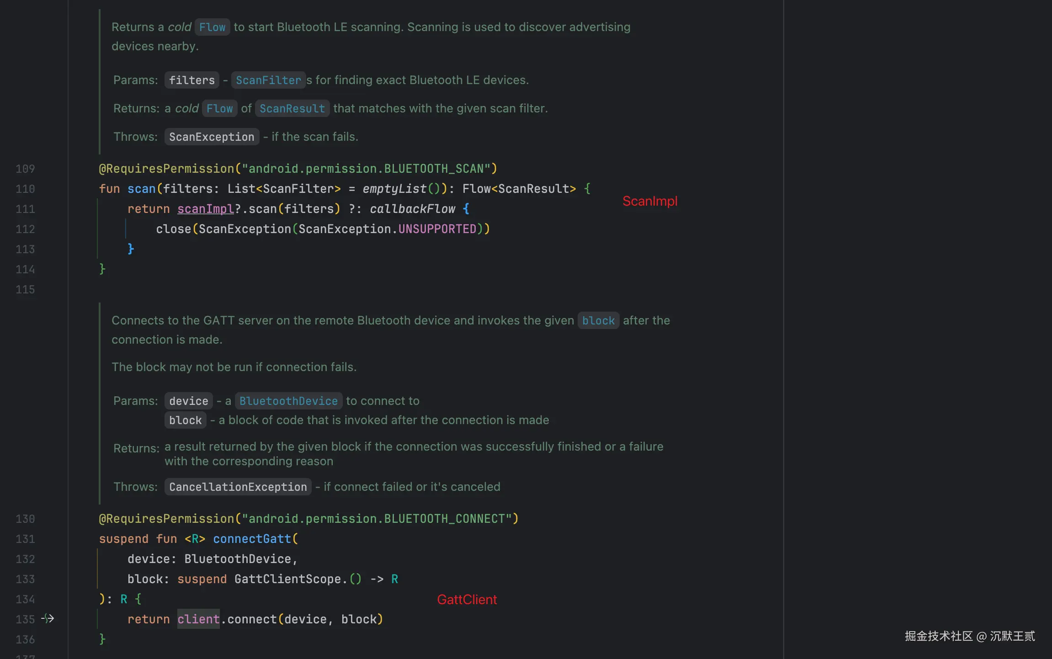Screen dimensions: 1052x659
Task: Click the block link before 'after the'
Action: [598, 321]
